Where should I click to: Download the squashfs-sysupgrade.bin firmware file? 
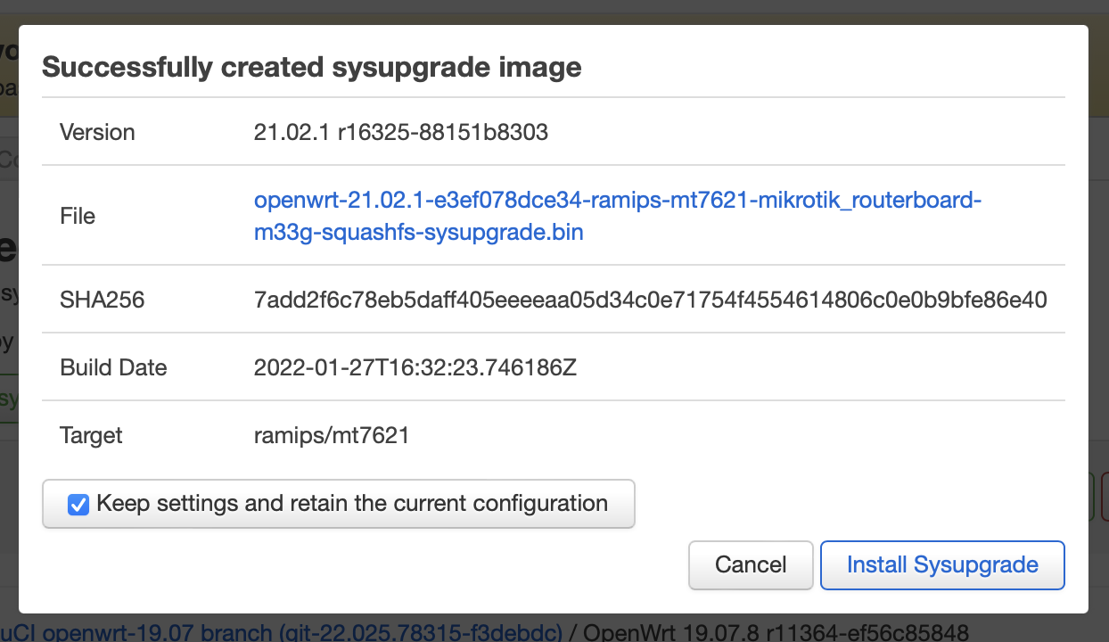coord(618,200)
